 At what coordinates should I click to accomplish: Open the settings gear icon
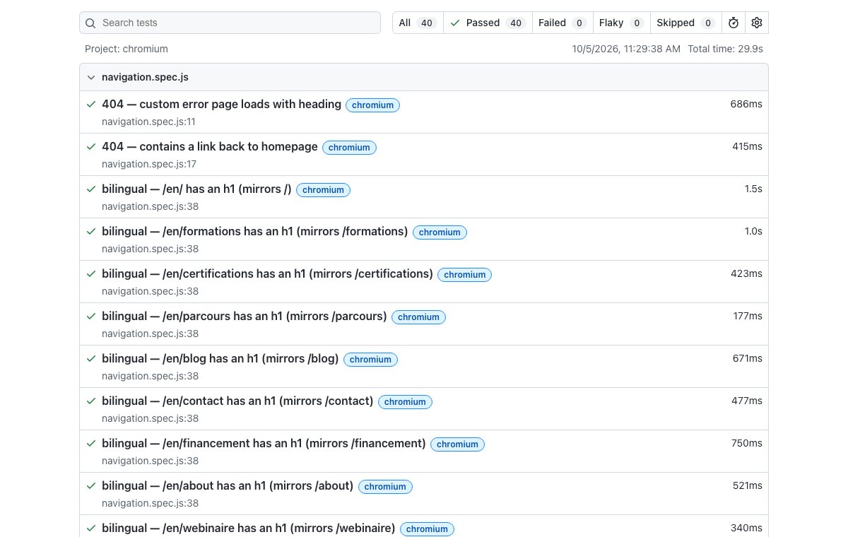(757, 23)
